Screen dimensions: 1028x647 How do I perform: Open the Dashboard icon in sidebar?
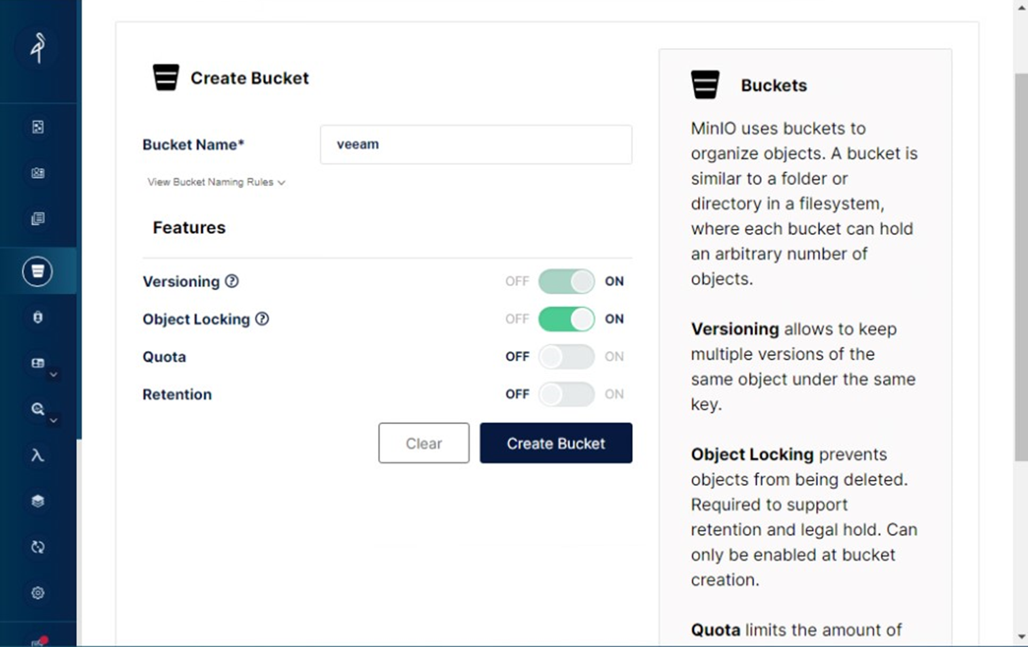coord(38,127)
